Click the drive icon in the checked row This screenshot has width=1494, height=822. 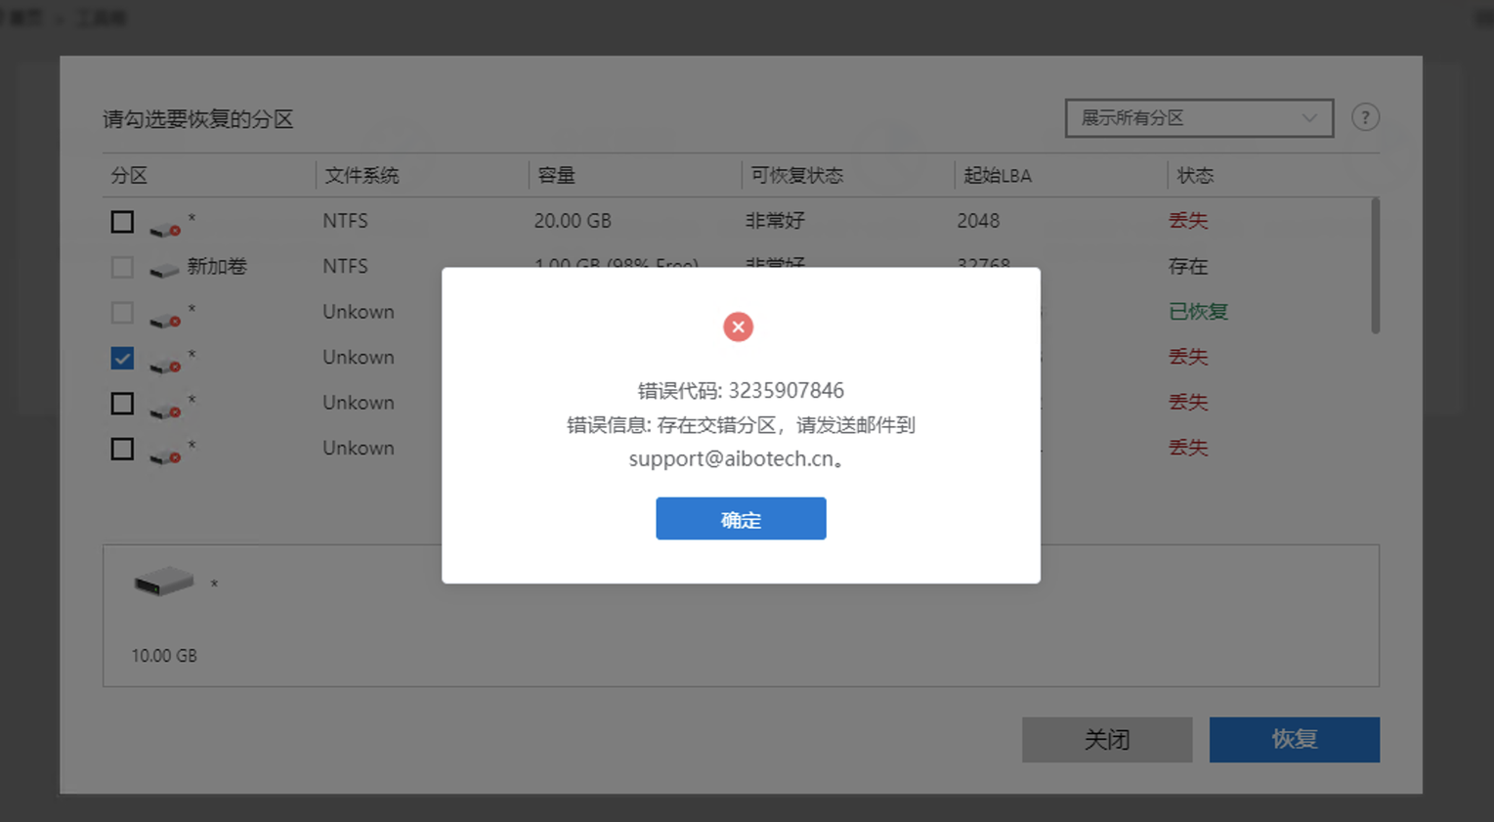[x=164, y=365]
